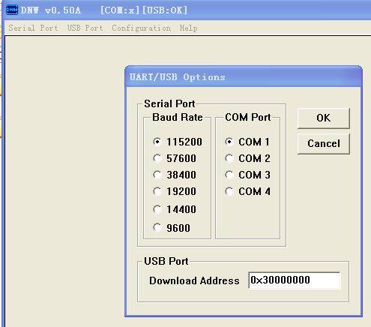Open the Help menu
The image size is (371, 327).
tap(188, 28)
